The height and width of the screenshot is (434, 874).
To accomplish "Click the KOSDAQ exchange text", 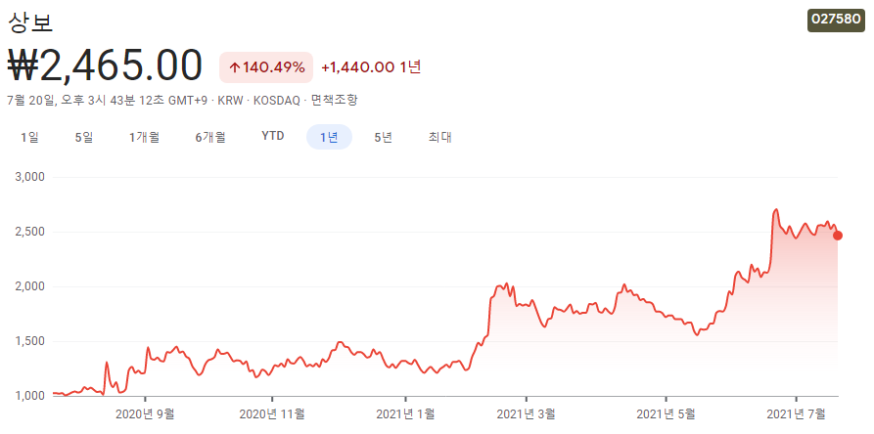I will pos(276,101).
